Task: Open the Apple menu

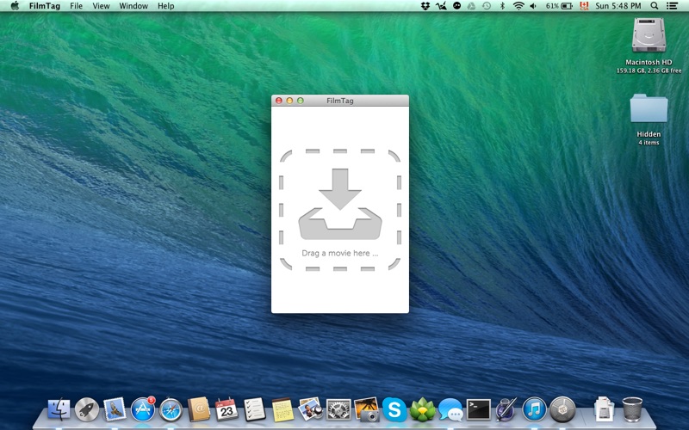Action: pos(15,6)
